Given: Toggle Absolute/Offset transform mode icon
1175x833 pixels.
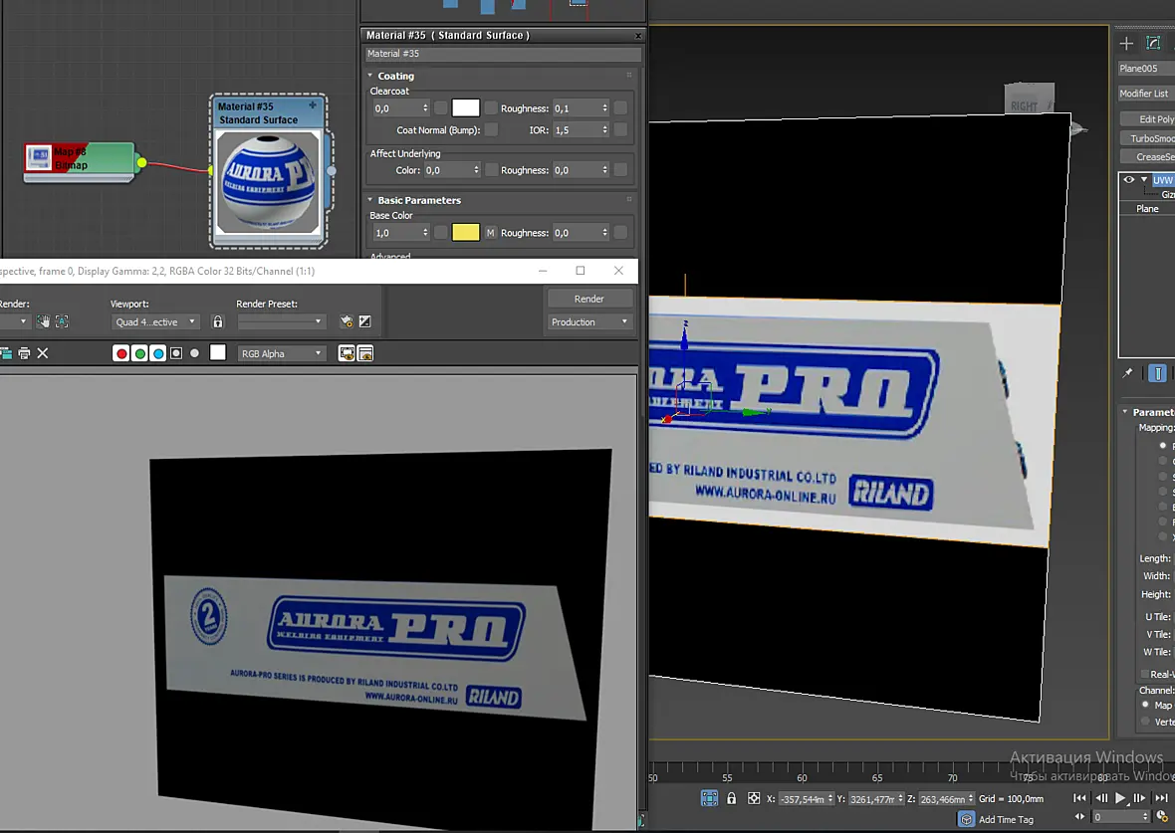Looking at the screenshot, I should click(754, 798).
